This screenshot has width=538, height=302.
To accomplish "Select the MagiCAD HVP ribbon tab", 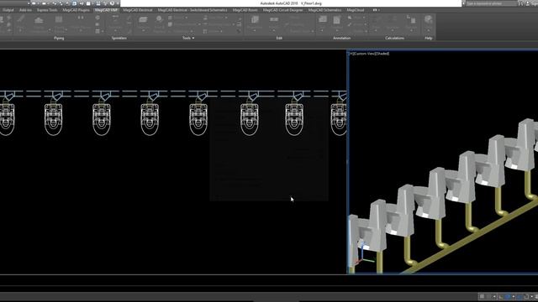I will [106, 10].
